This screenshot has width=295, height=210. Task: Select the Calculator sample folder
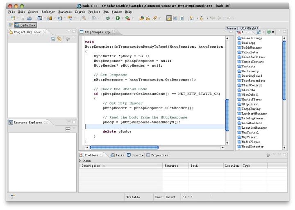[248, 52]
